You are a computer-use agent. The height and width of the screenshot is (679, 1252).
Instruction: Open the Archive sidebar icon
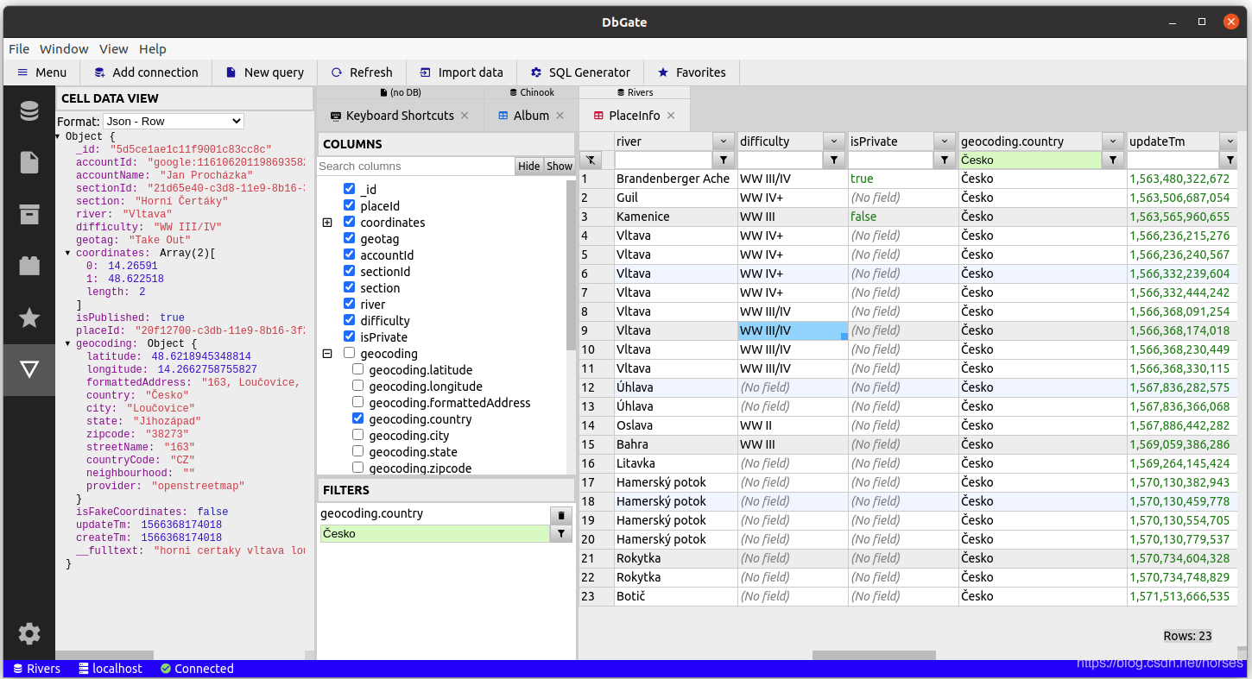[x=29, y=214]
